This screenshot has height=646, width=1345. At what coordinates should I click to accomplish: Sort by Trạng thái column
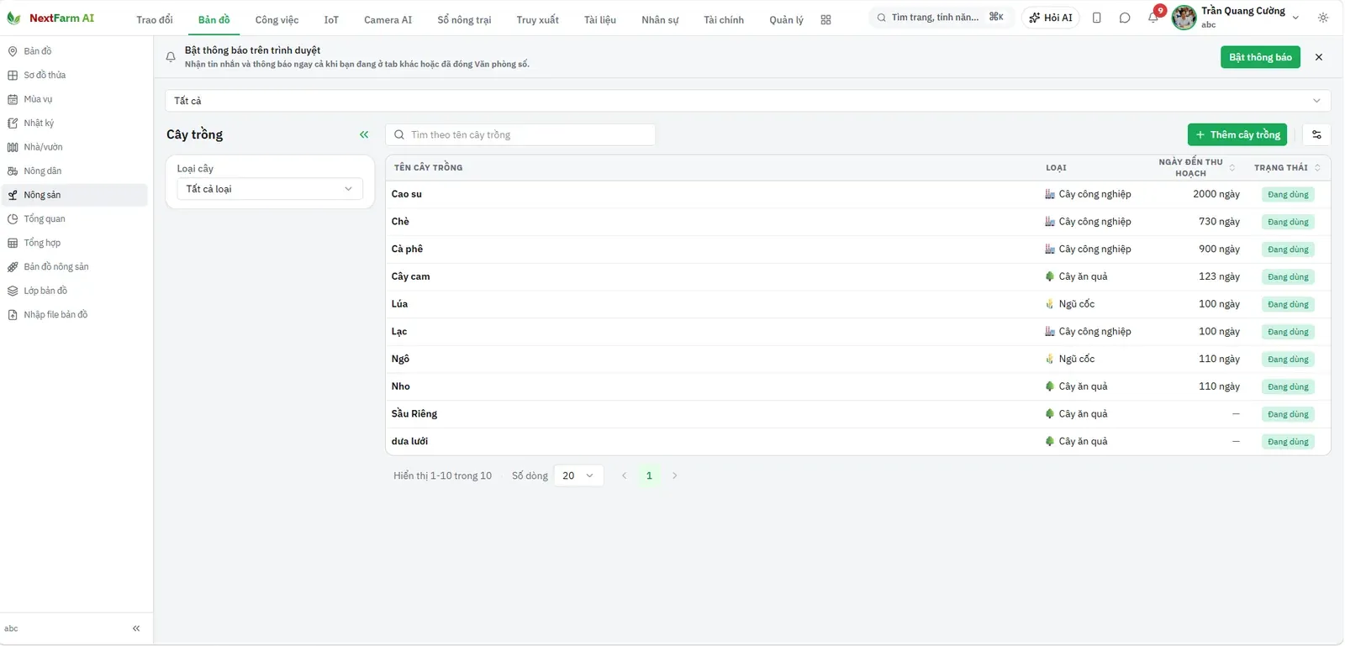[1287, 168]
